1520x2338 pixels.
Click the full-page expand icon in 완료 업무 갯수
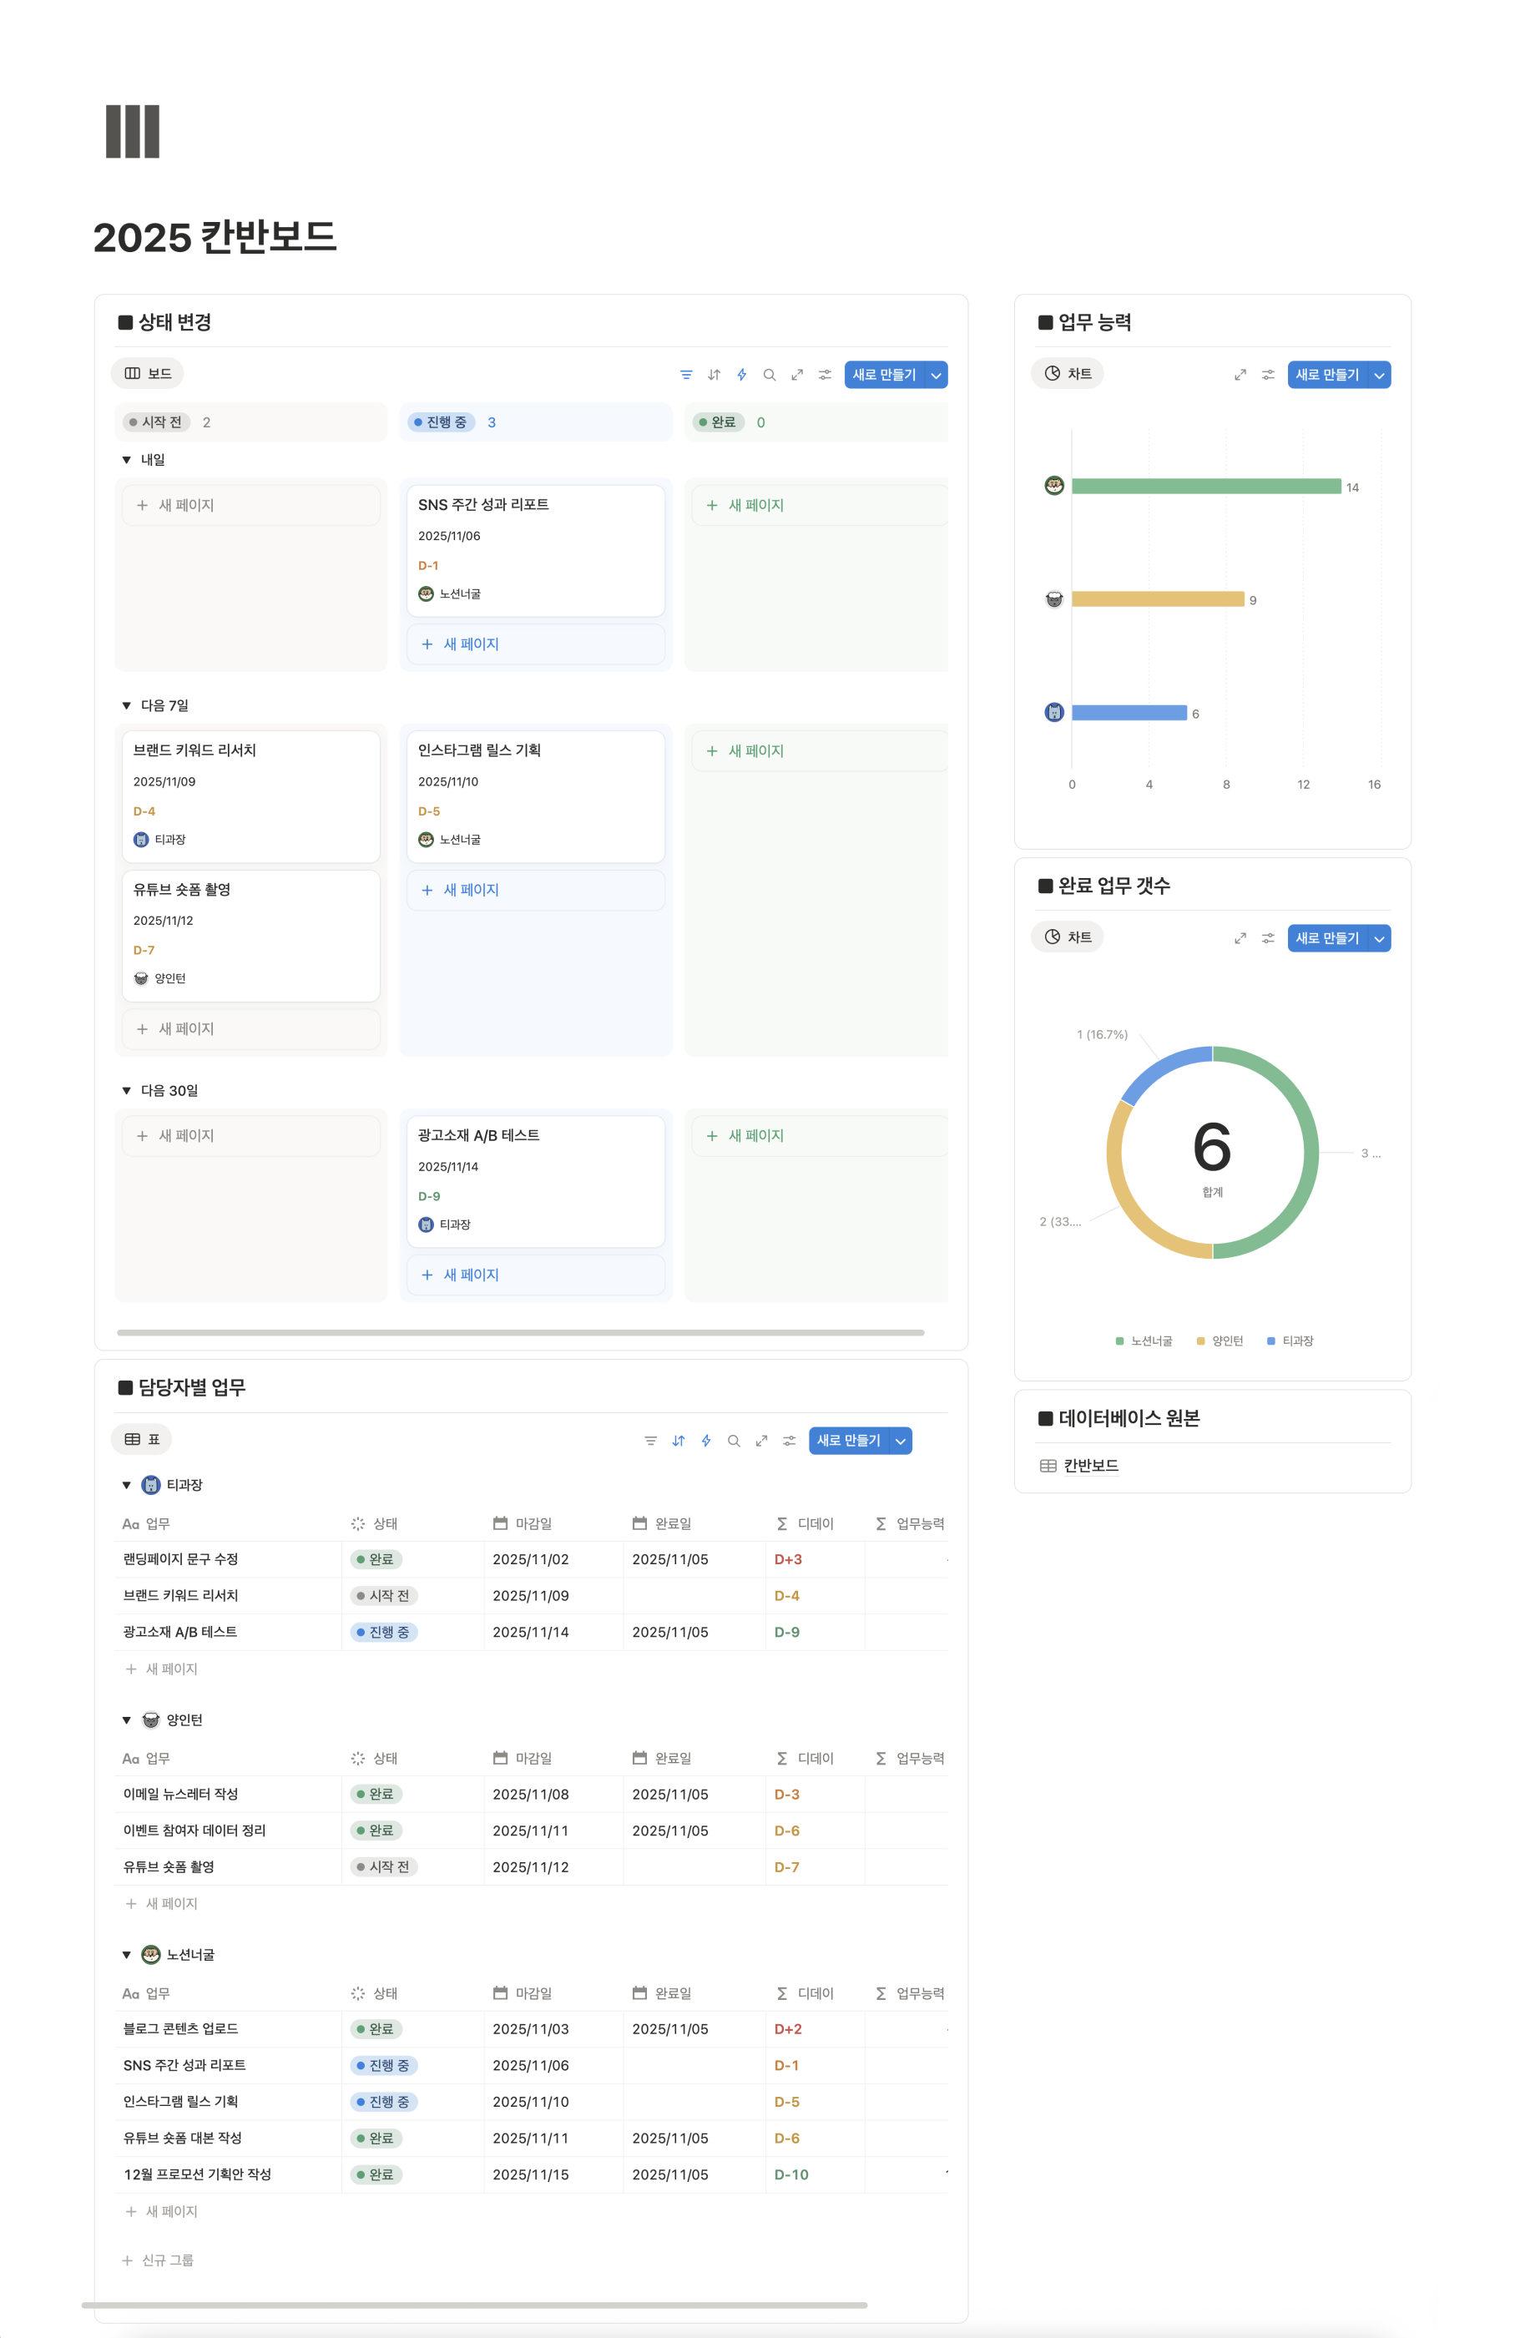pos(1240,938)
